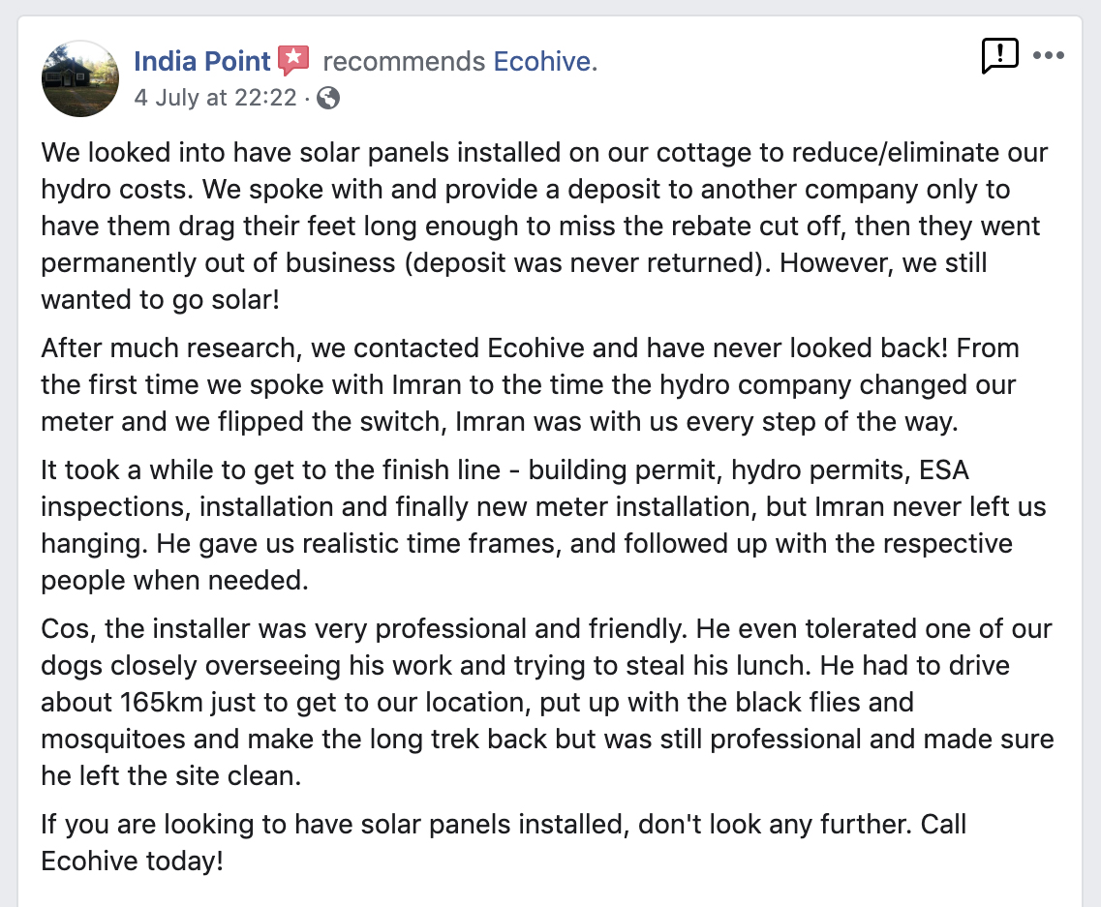The height and width of the screenshot is (907, 1101).
Task: Click the paragraph starting Cos, the installer
Action: 548,702
